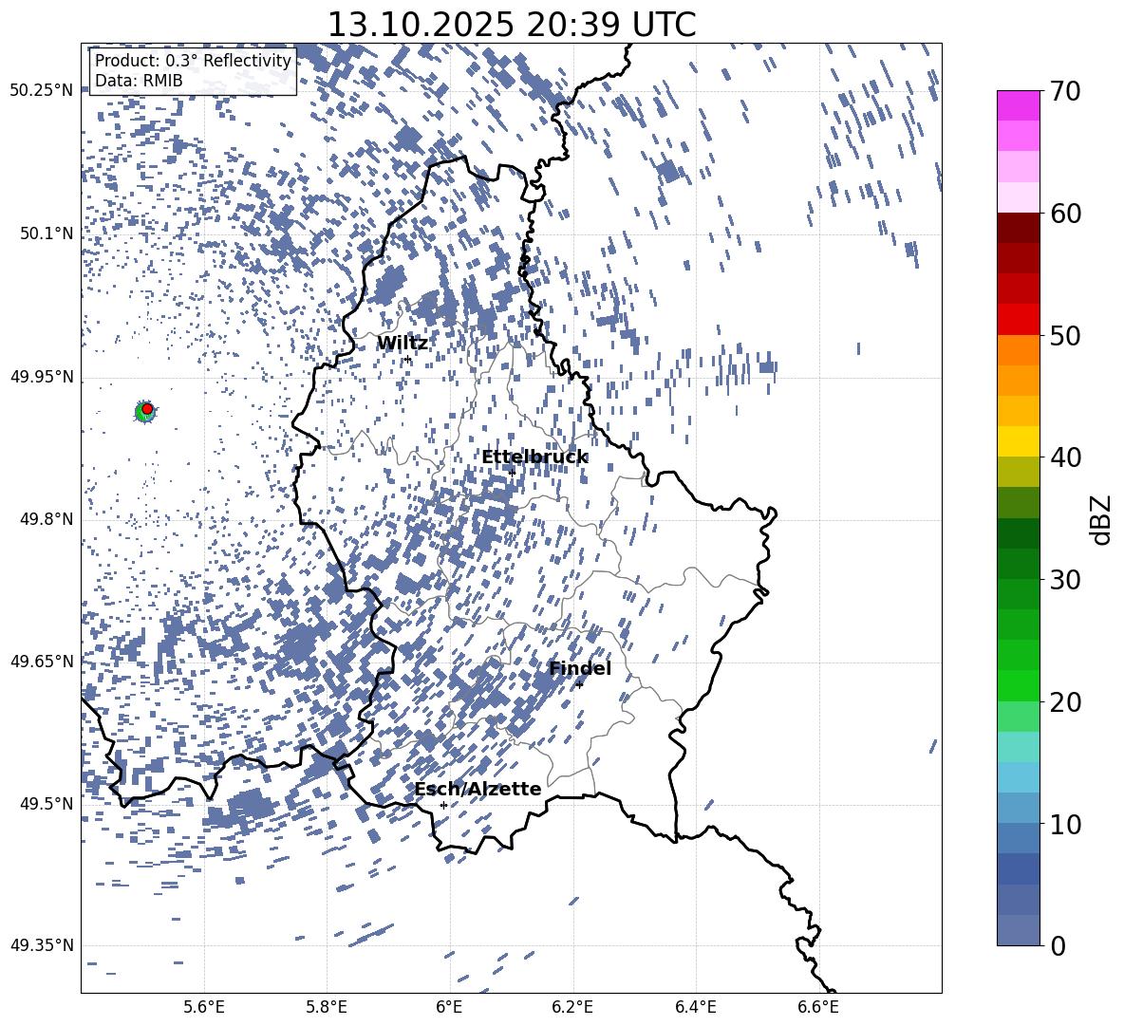Click the Product: 0.3° Reflectivity label
The width and height of the screenshot is (1124, 1026).
(193, 60)
